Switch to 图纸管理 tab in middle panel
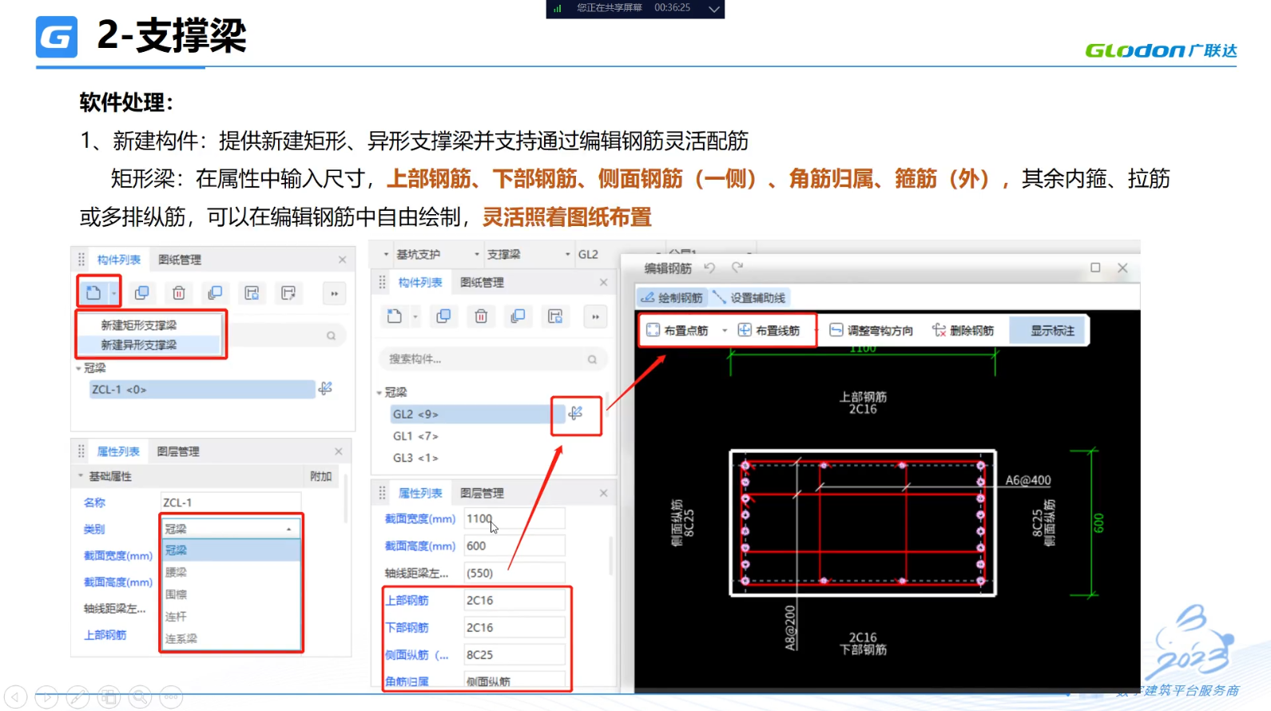 coord(482,282)
